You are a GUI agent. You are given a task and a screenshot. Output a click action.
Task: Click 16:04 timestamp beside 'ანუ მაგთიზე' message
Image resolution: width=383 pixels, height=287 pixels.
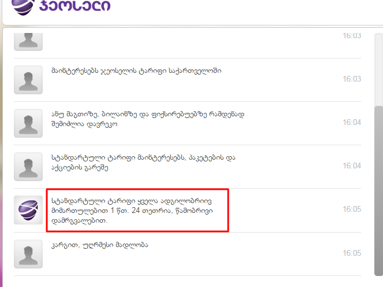[x=352, y=122]
